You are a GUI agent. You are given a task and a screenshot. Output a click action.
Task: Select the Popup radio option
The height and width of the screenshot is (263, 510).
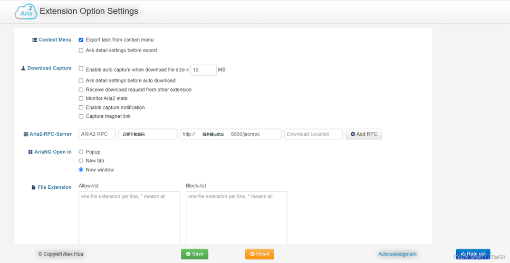(81, 152)
